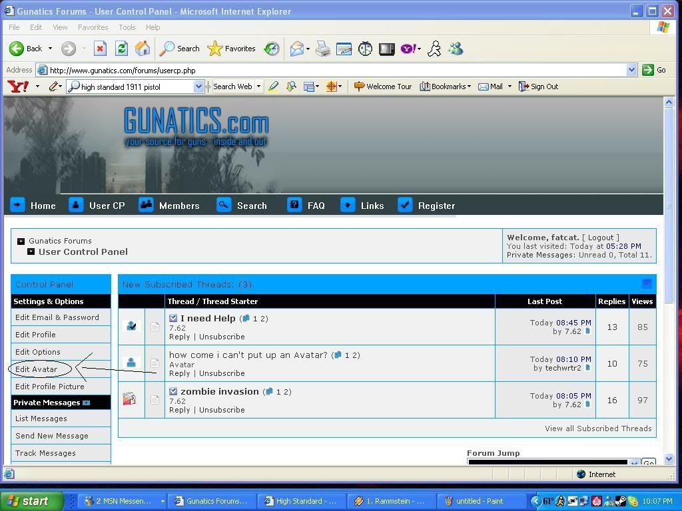Click the Go button beside address bar

(654, 69)
